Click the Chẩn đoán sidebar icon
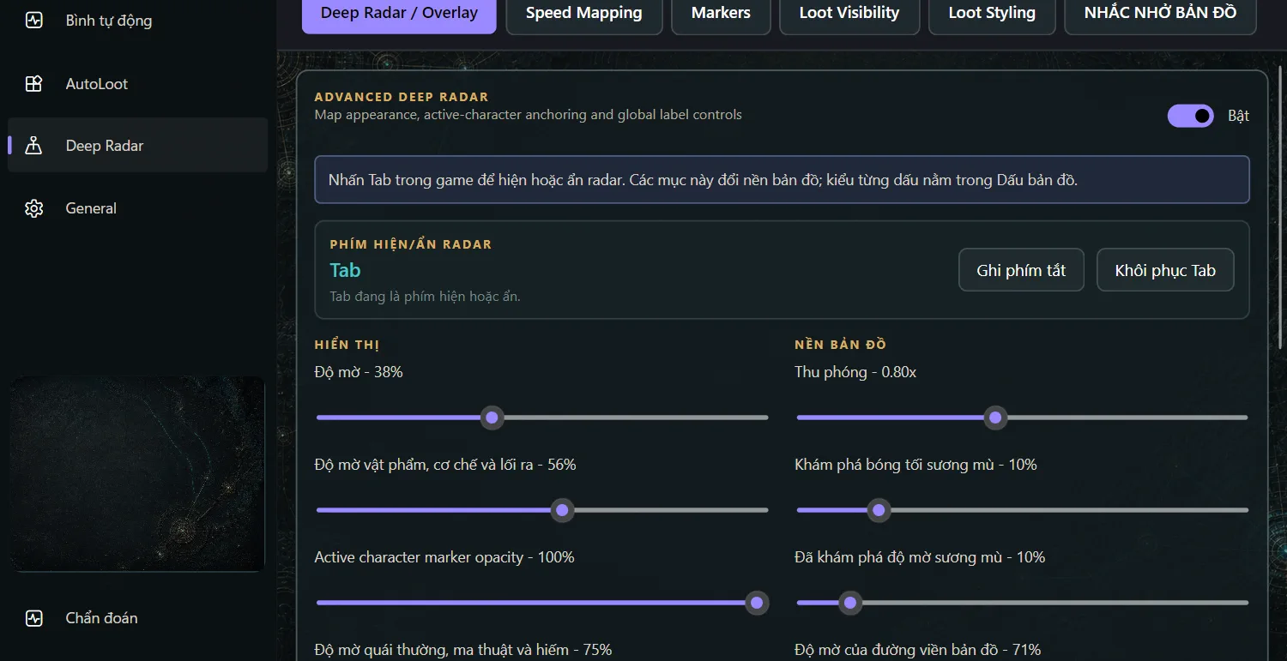This screenshot has width=1287, height=661. click(x=34, y=618)
